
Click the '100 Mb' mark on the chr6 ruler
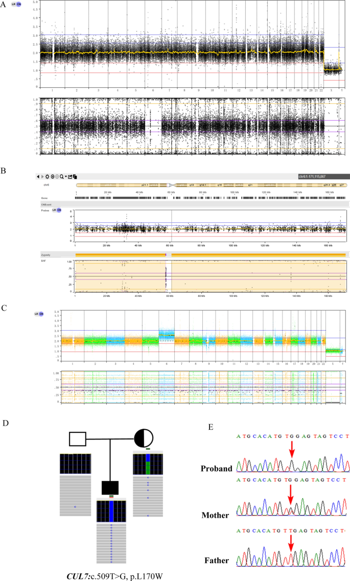pos(234,192)
